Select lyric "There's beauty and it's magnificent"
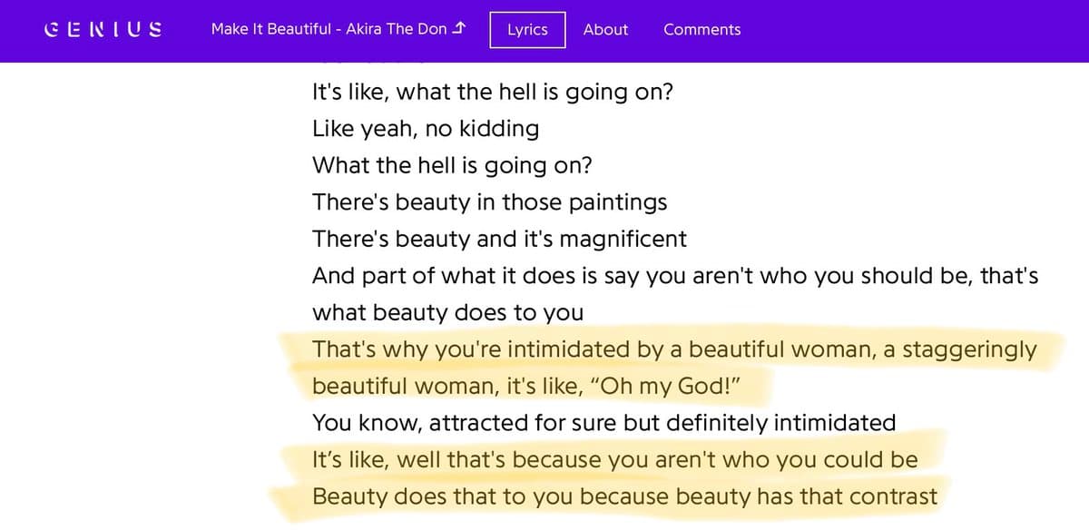Viewport: 1089px width, 530px height. pyautogui.click(x=499, y=240)
